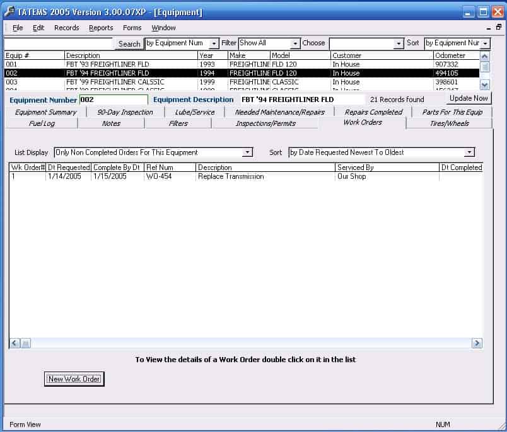This screenshot has height=432, width=507.
Task: Click the work order list scroll left arrow
Action: (x=15, y=343)
